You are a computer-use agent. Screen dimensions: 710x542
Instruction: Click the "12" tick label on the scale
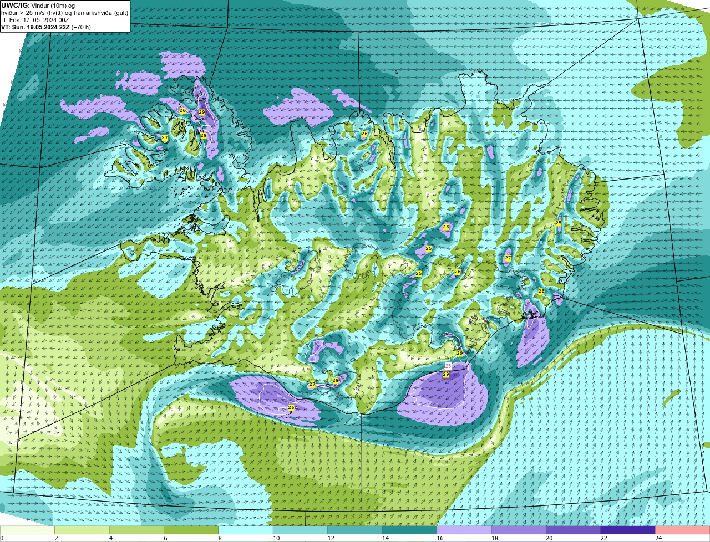coord(331,538)
